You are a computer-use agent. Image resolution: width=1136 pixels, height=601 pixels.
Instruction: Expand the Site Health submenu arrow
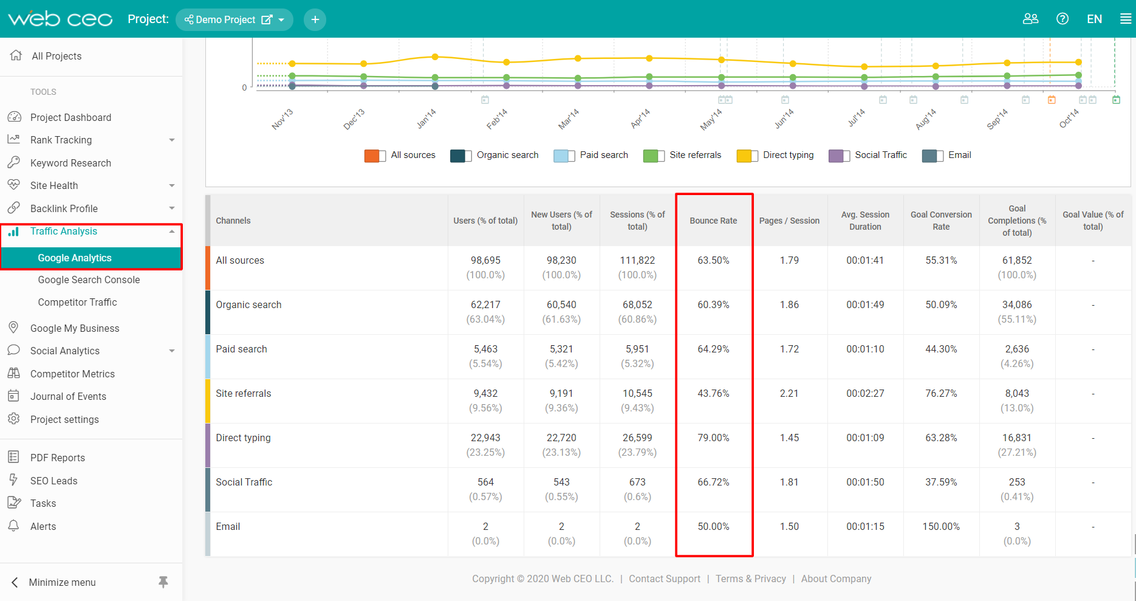tap(172, 185)
